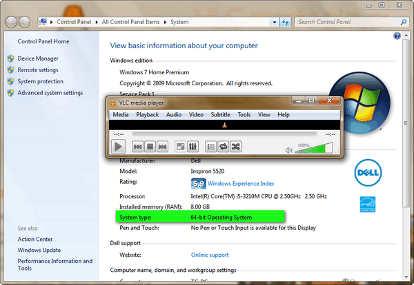Select the Inspiron 5520 model text
This screenshot has height=285, width=414.
click(x=208, y=171)
